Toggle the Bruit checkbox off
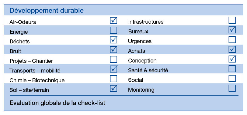The image size is (247, 115). coord(113,50)
